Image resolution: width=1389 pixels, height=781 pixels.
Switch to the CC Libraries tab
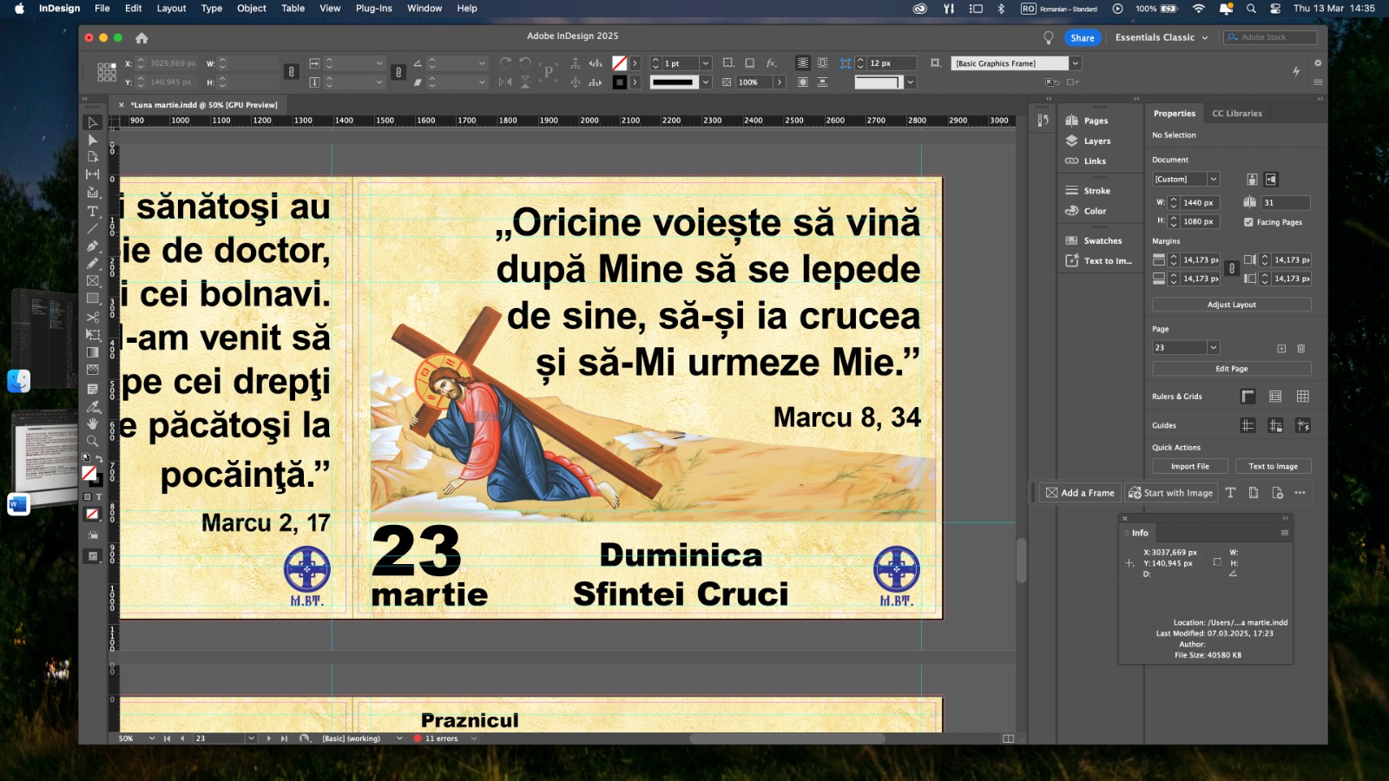(x=1236, y=114)
